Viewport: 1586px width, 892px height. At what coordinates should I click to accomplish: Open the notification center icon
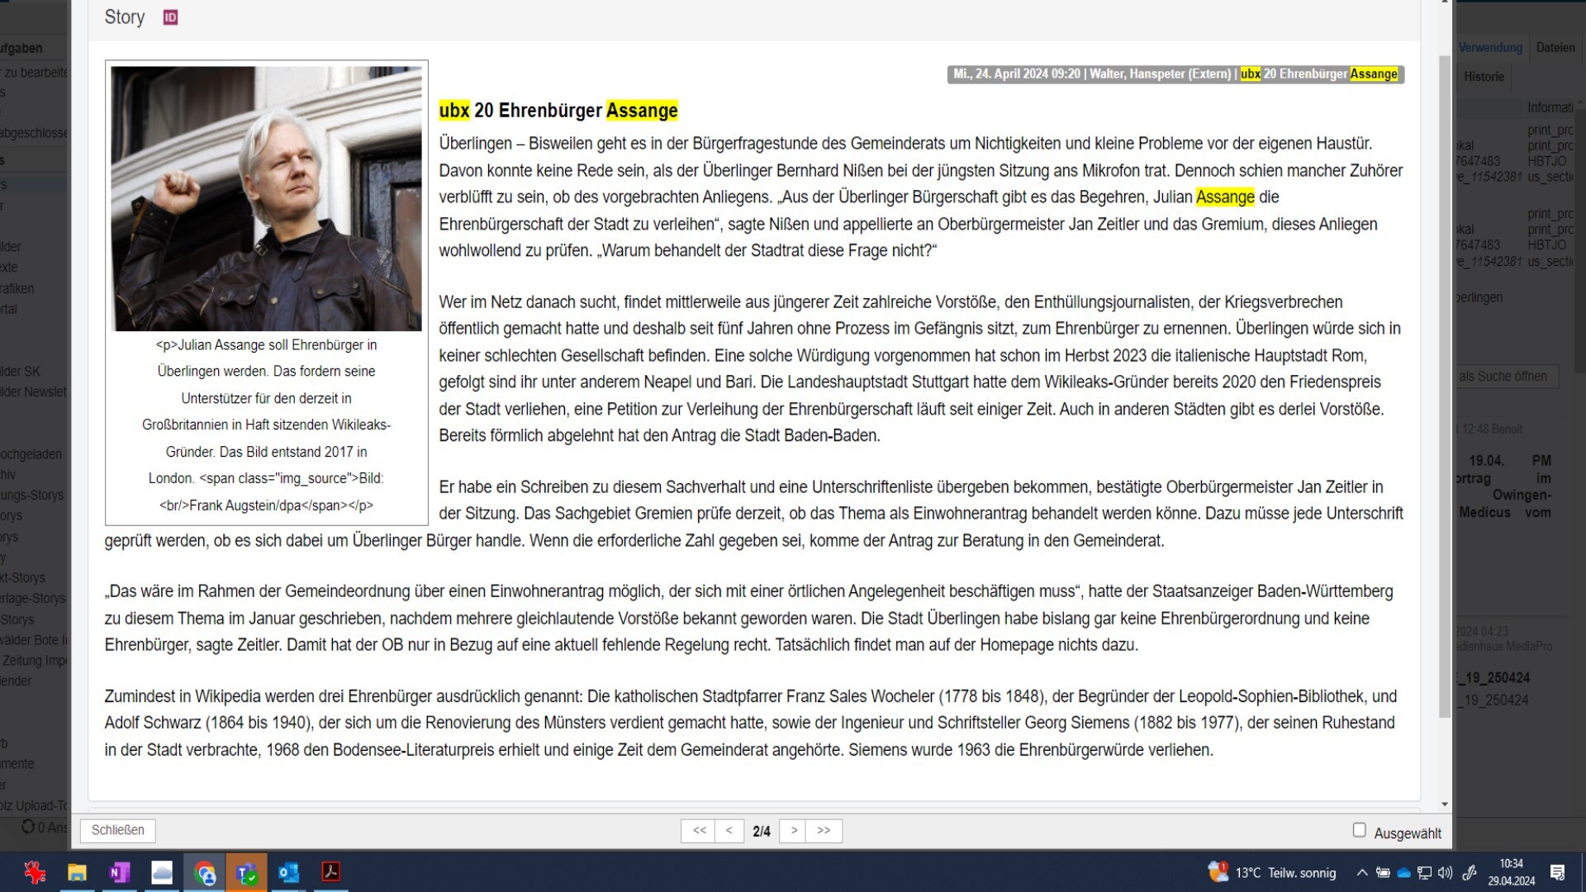pos(1558,873)
